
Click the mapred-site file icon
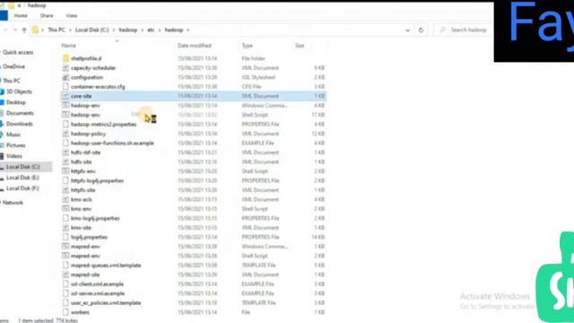[x=65, y=275]
